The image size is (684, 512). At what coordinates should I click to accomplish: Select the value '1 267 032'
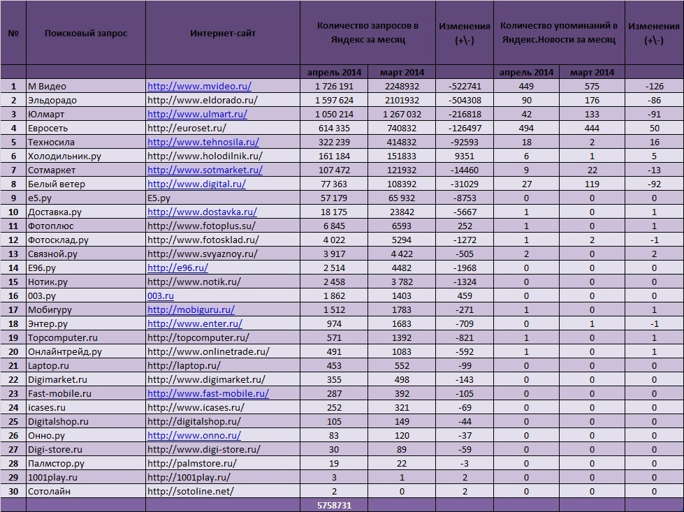point(402,115)
